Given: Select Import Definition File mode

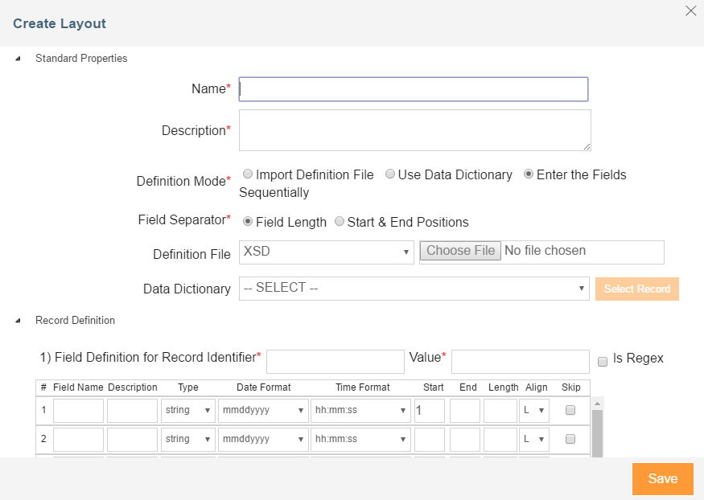Looking at the screenshot, I should (x=248, y=174).
